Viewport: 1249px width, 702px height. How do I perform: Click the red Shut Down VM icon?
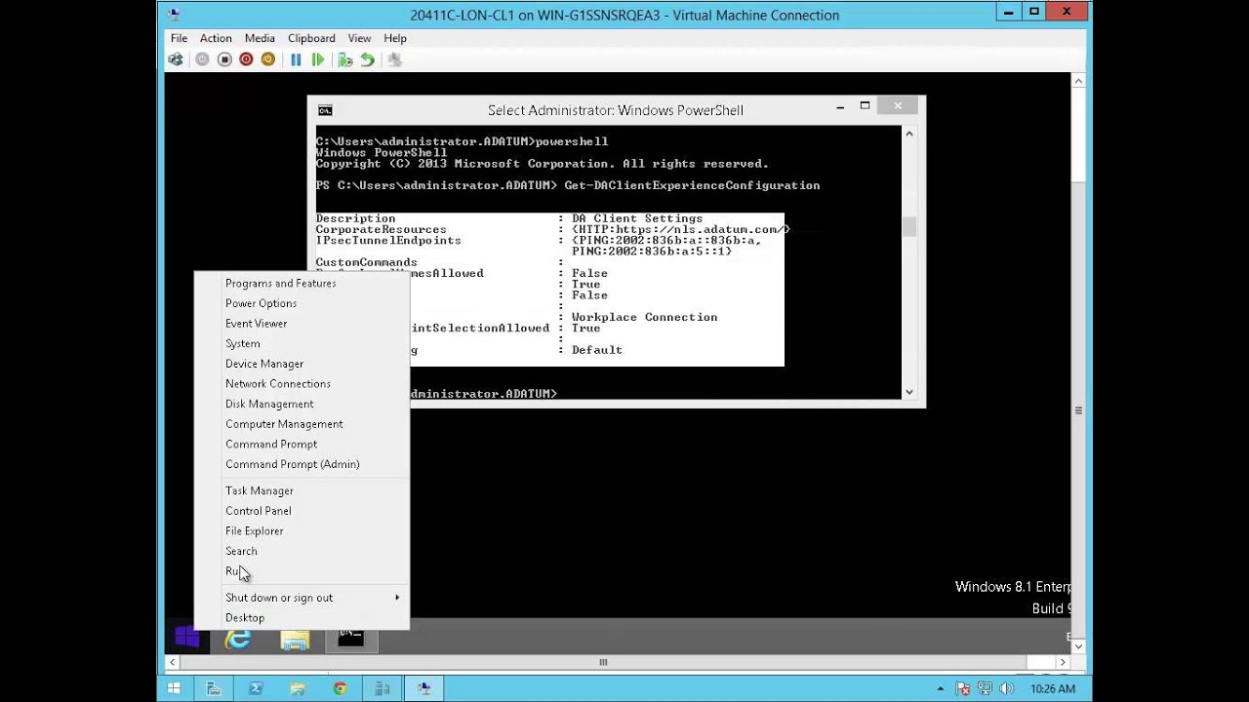246,59
